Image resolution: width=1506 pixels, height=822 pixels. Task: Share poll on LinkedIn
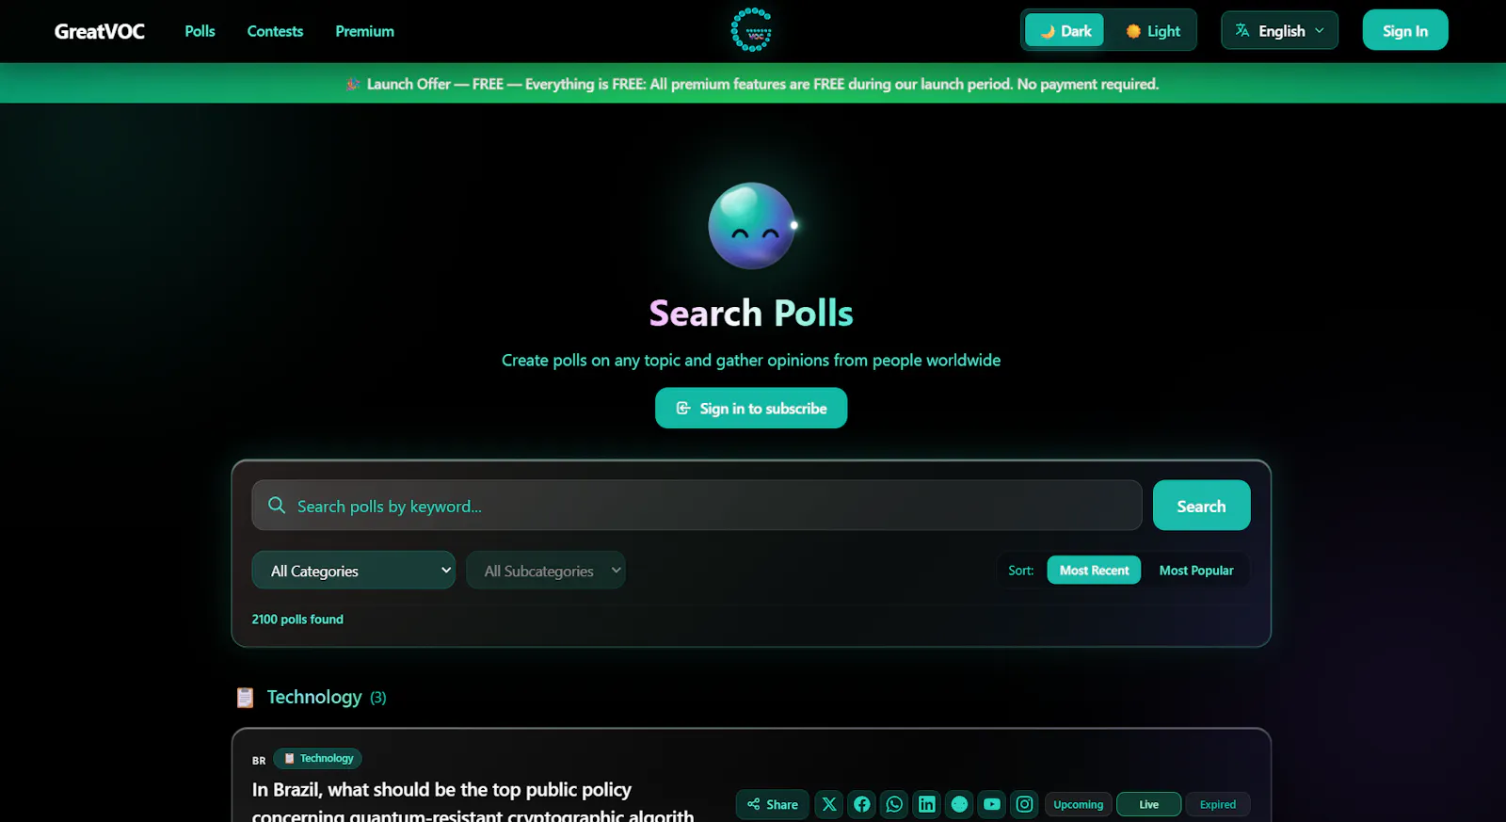[927, 804]
